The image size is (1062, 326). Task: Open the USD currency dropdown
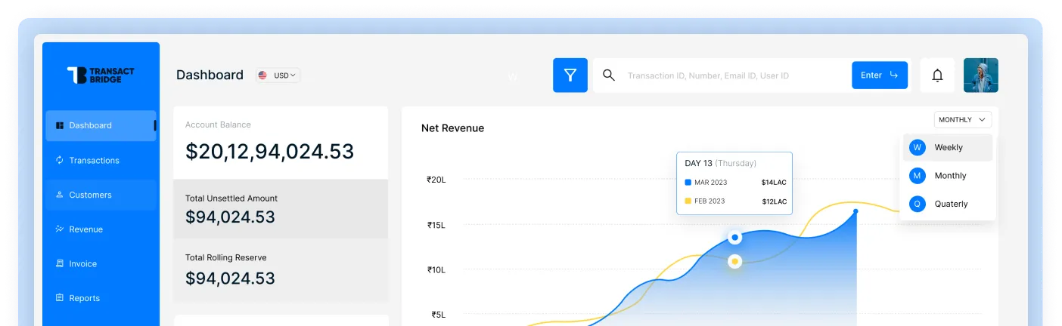278,75
